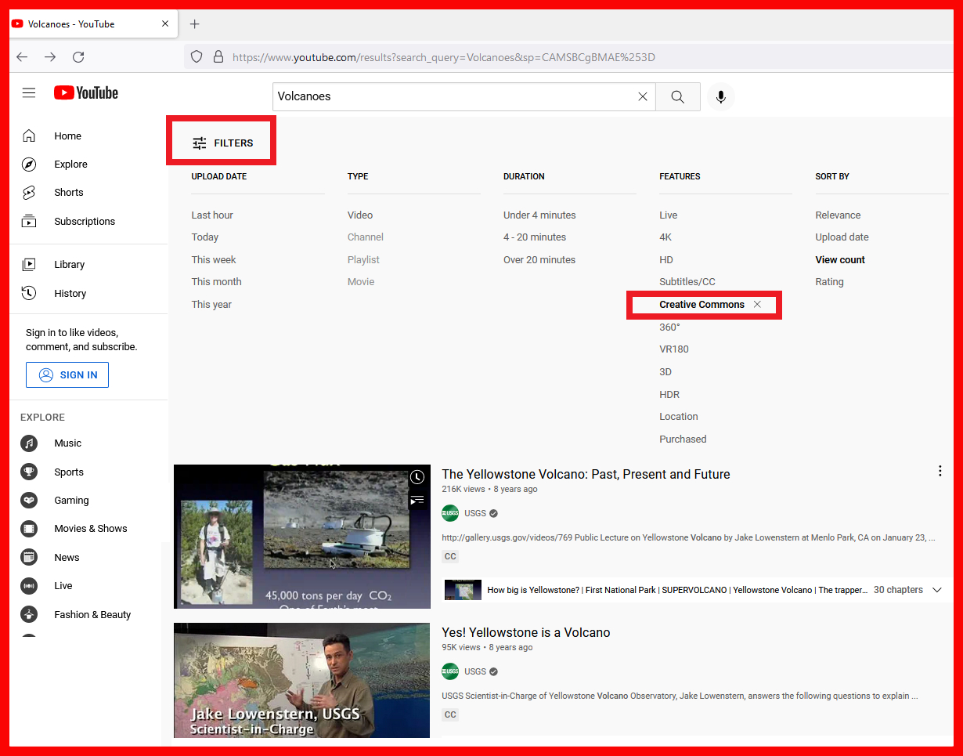Screen dimensions: 963x756
Task: Click the magnifier search button
Action: (x=677, y=97)
